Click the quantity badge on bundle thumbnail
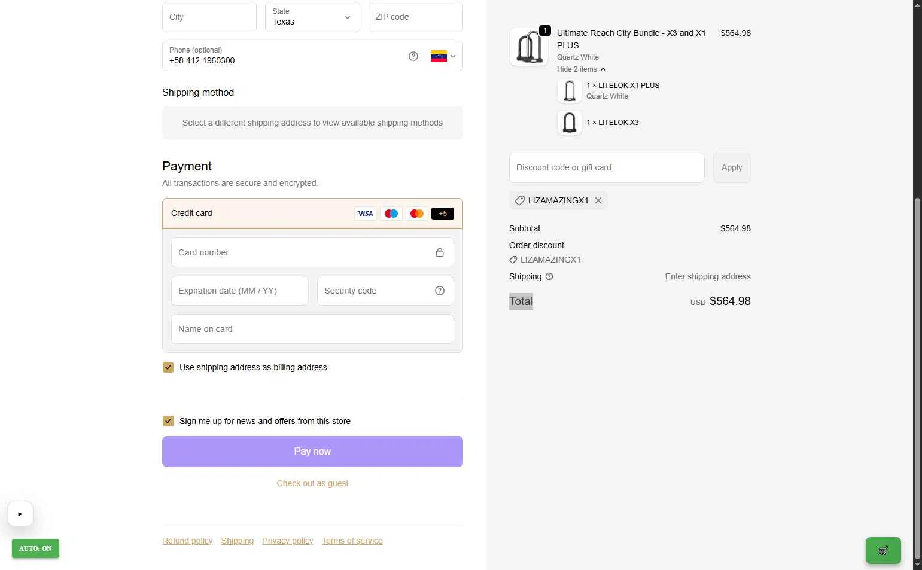 pos(545,31)
